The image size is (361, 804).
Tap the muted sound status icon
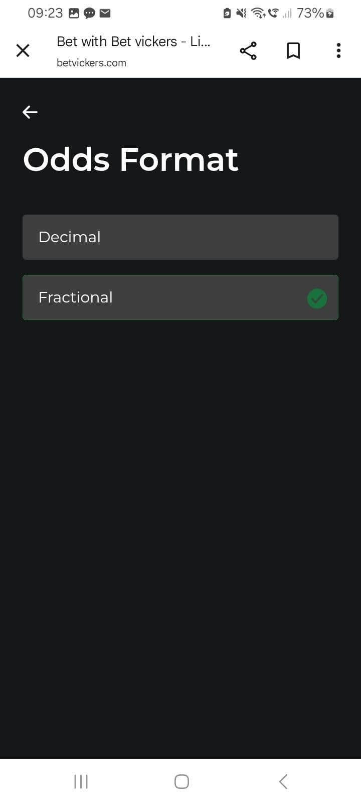[x=241, y=13]
